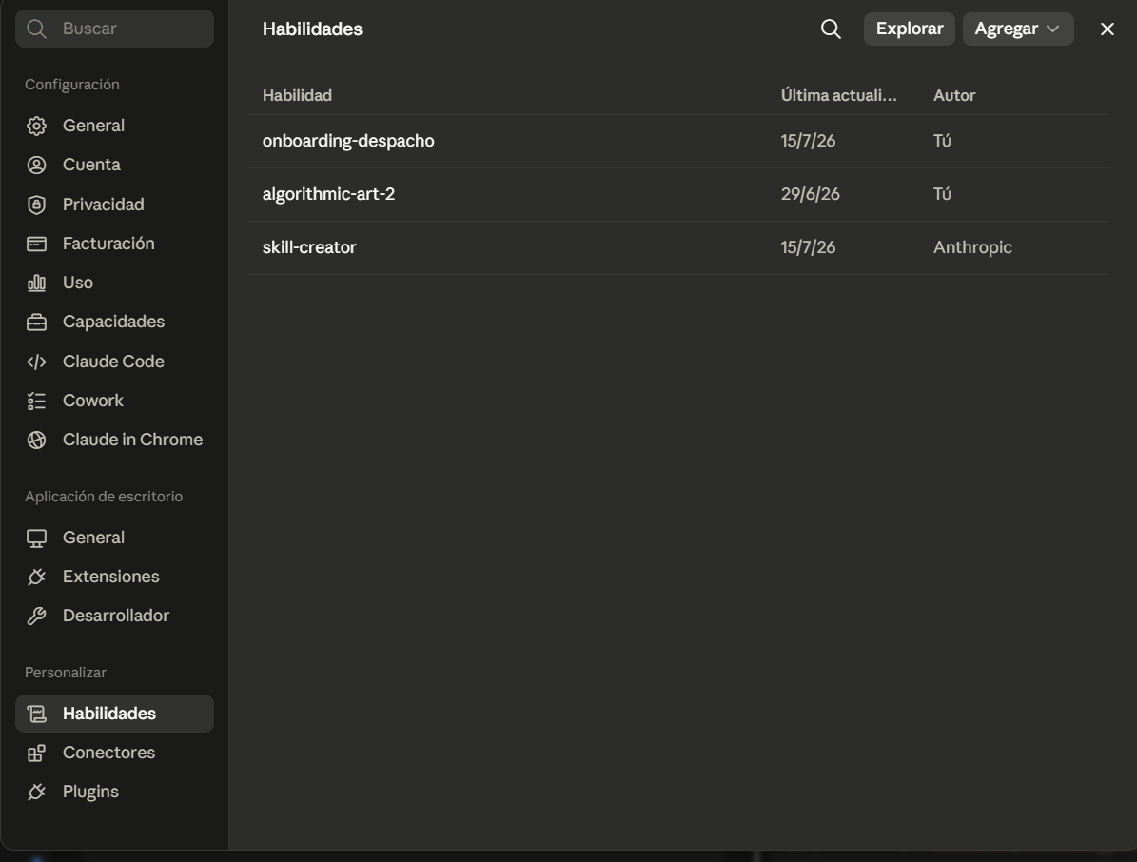Click the Plugins plug icon
1137x862 pixels.
point(36,792)
